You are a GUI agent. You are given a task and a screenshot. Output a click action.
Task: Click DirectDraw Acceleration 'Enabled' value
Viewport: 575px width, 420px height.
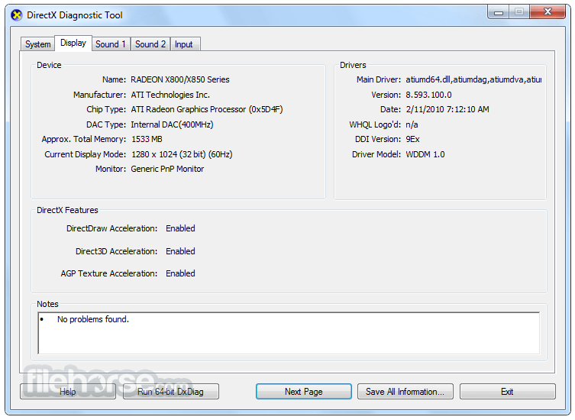(180, 228)
